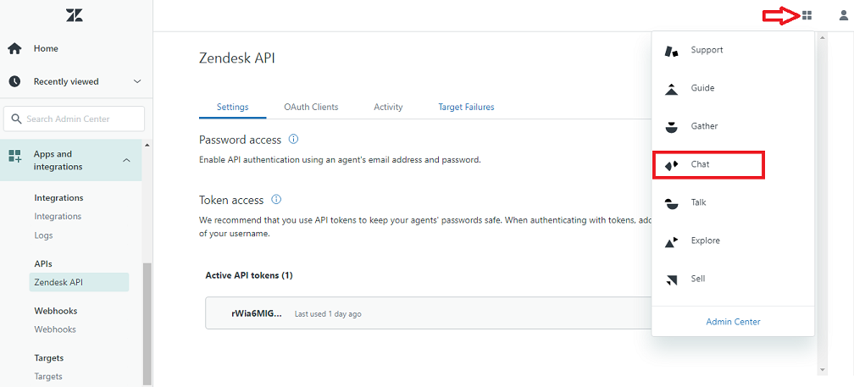This screenshot has height=387, width=854.
Task: Click the Chat product icon
Action: point(672,165)
